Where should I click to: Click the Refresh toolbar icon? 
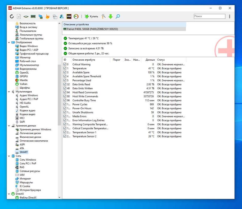point(12,16)
